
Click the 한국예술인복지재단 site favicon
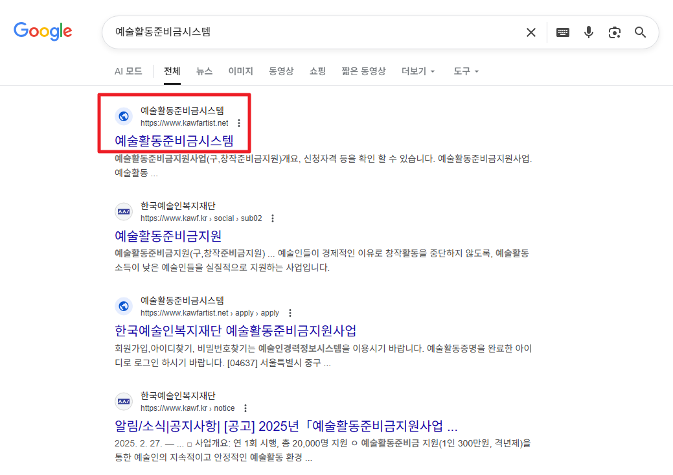click(x=123, y=211)
